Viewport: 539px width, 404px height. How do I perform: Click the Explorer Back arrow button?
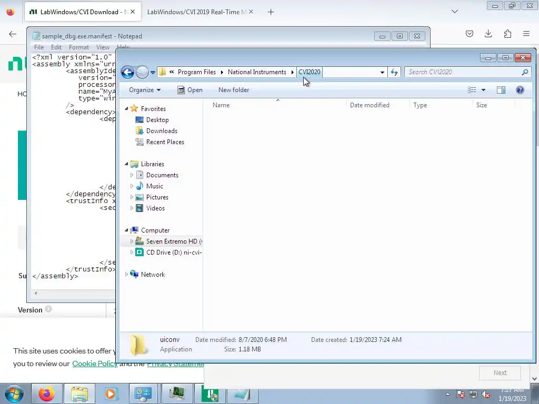(127, 72)
